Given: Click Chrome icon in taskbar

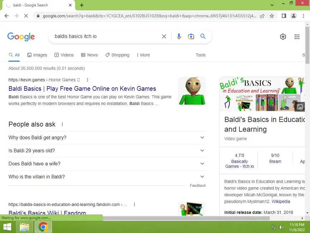Looking at the screenshot, I should click(x=43, y=227).
